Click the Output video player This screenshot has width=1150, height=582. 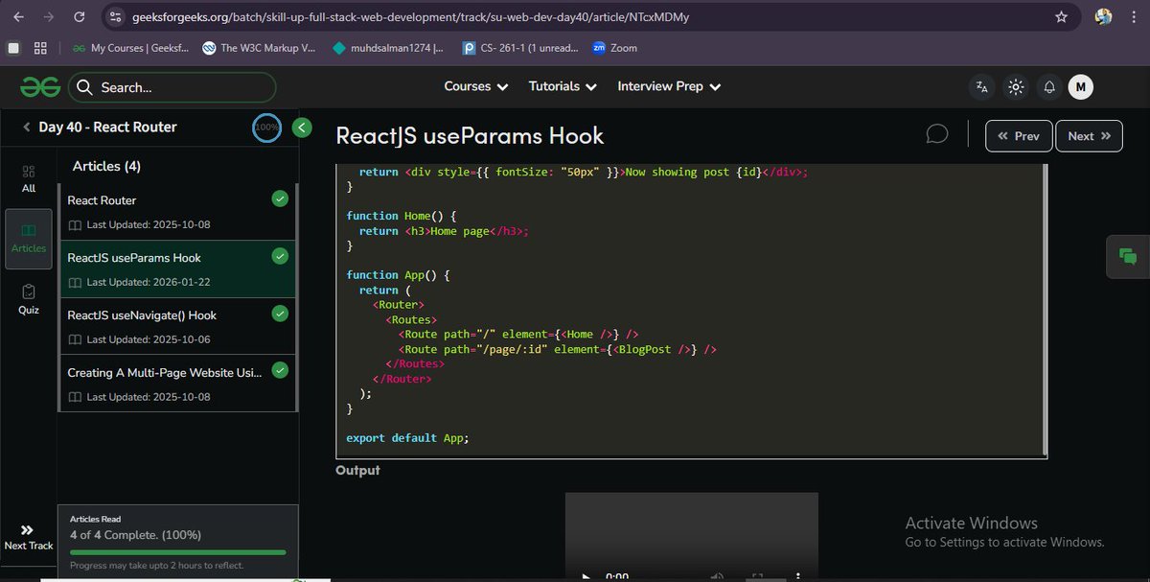pos(691,537)
